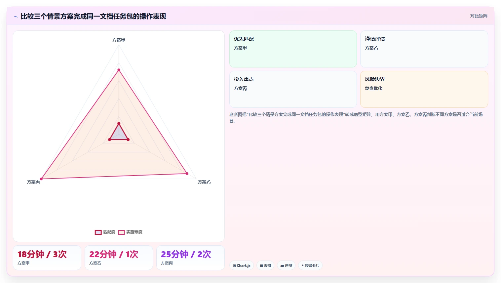Open the 优先匹配 card
This screenshot has height=283, width=501.
click(x=293, y=49)
